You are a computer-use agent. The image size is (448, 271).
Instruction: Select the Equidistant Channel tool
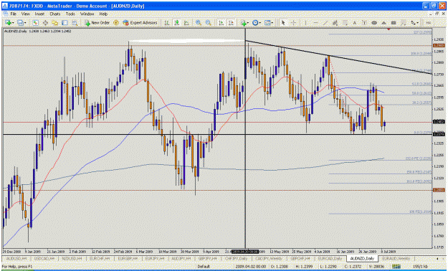point(335,23)
